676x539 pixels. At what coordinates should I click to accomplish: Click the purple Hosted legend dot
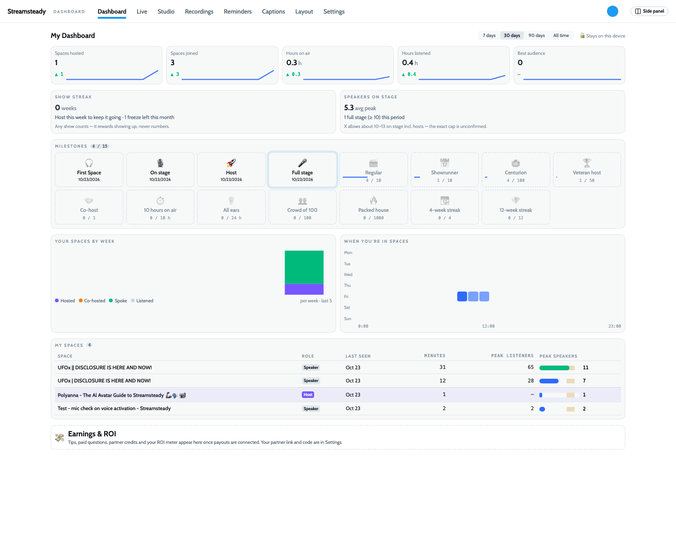(x=57, y=300)
